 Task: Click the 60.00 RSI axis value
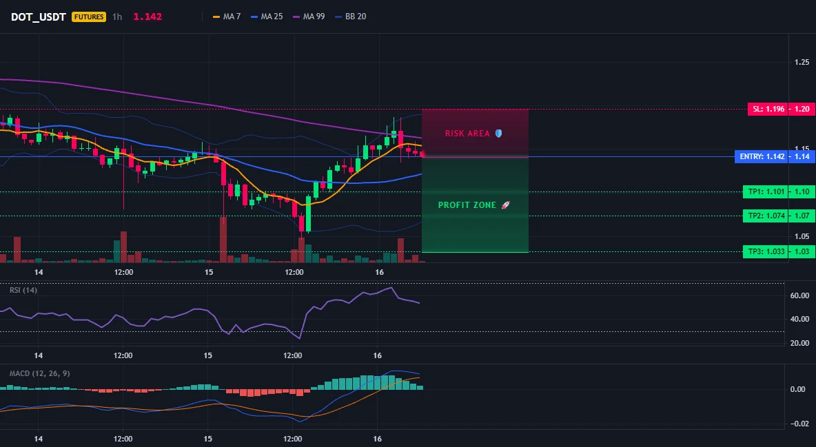[x=800, y=295]
